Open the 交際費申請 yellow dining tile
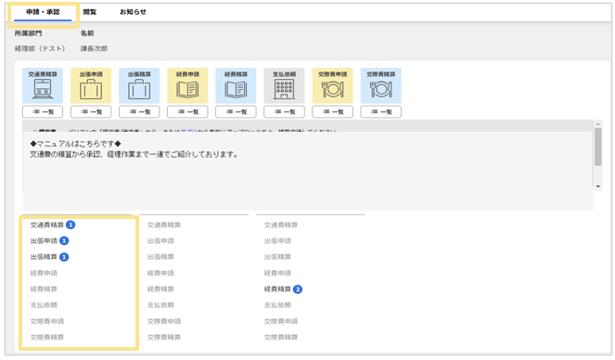Screen dimensions: 615x360 [333, 85]
